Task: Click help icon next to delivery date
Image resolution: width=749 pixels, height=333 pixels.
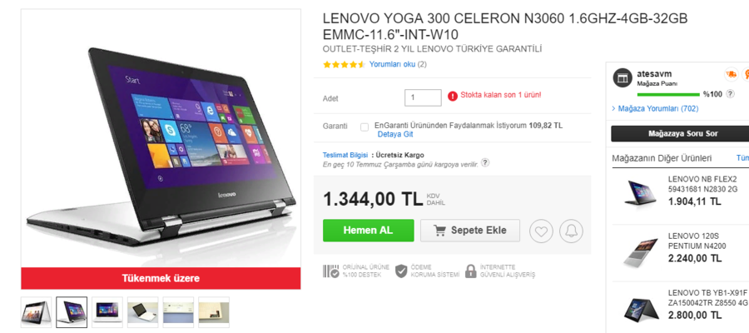Action: click(485, 163)
